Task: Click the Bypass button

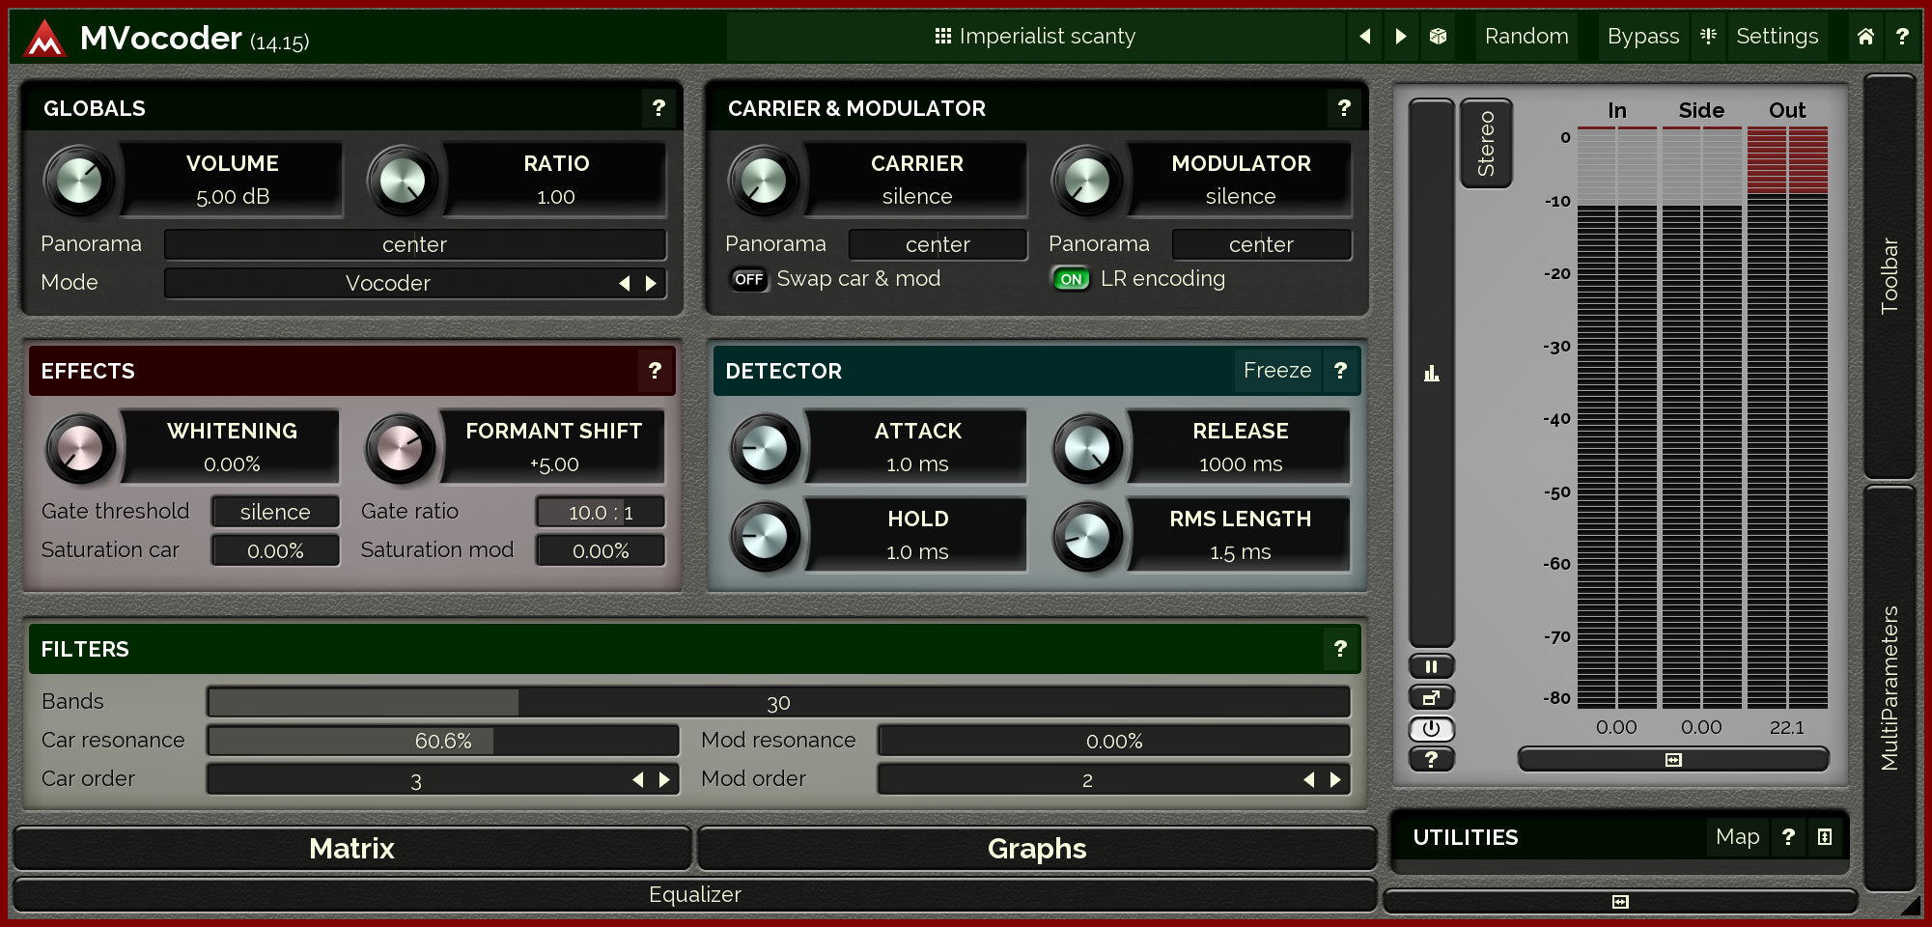Action: [1642, 37]
